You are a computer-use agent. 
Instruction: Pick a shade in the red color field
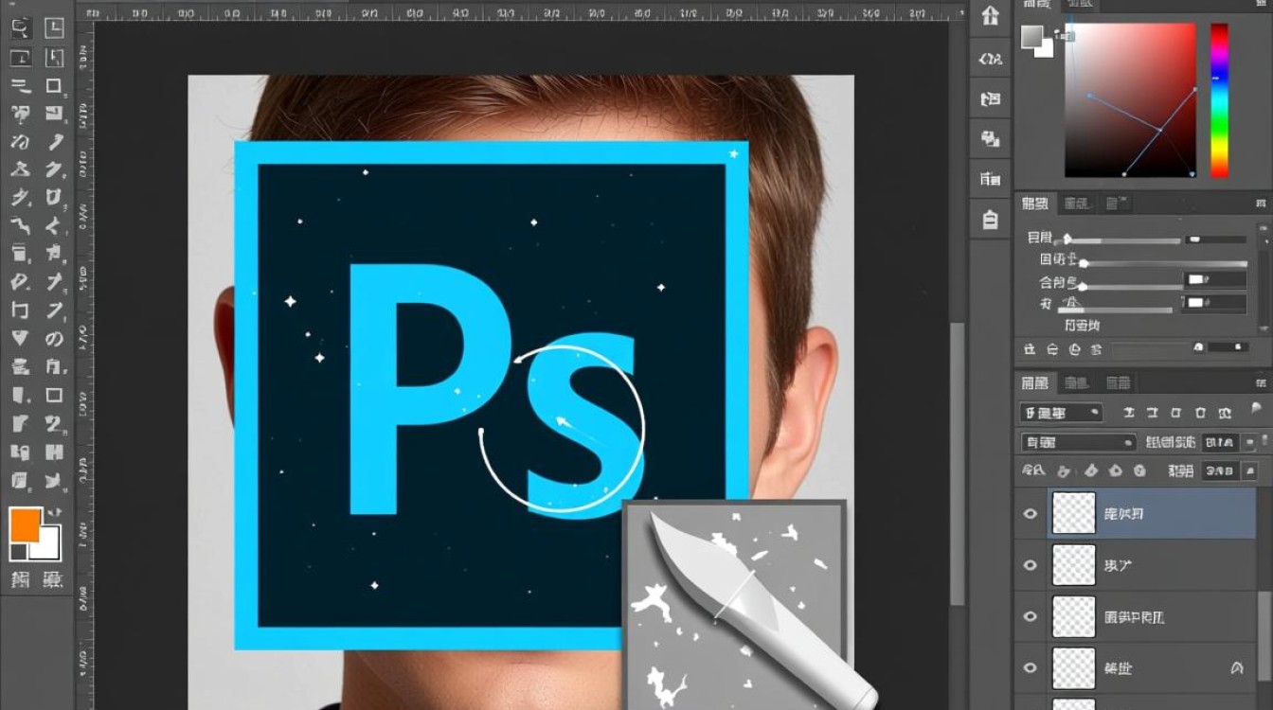tap(1130, 99)
